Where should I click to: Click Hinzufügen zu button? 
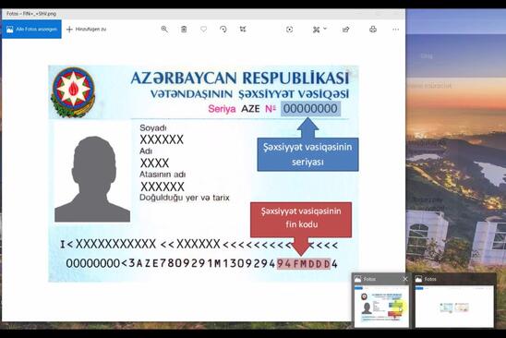click(86, 29)
